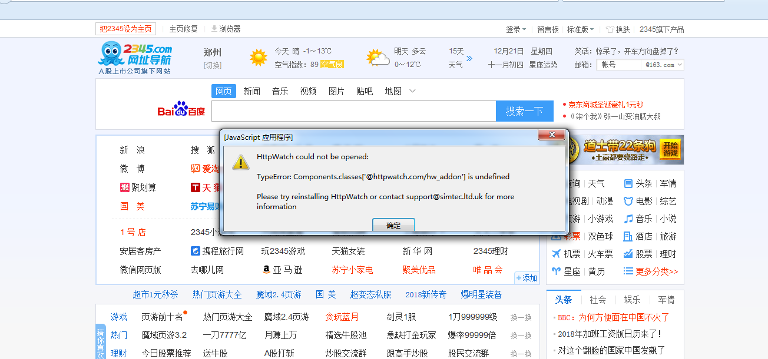Click tomorrow's cloudy weather icon

tap(378, 58)
